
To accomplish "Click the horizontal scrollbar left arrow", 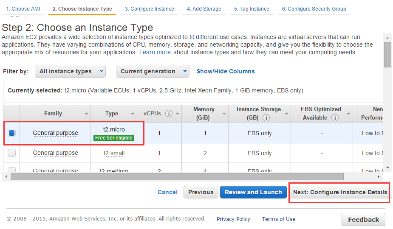I will pos(6,177).
